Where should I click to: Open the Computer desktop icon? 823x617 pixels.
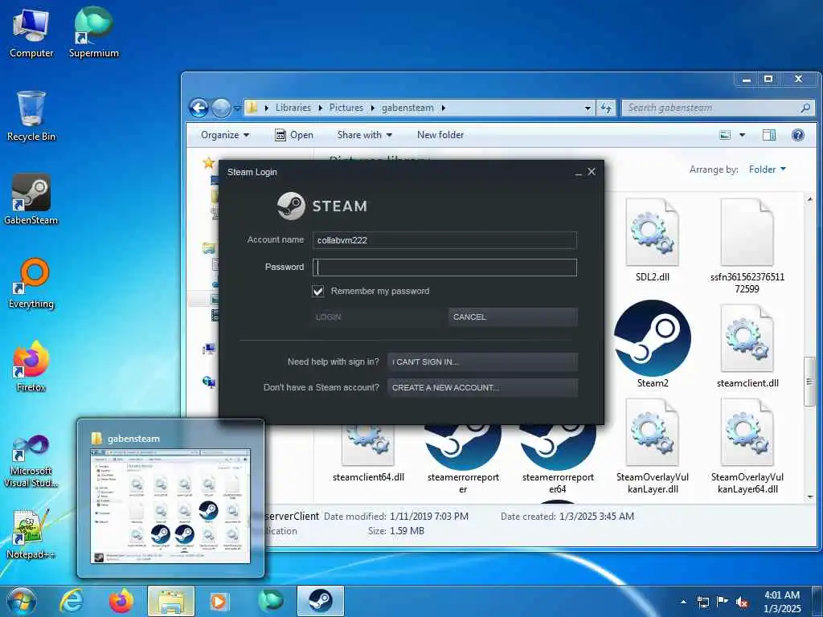click(x=31, y=32)
